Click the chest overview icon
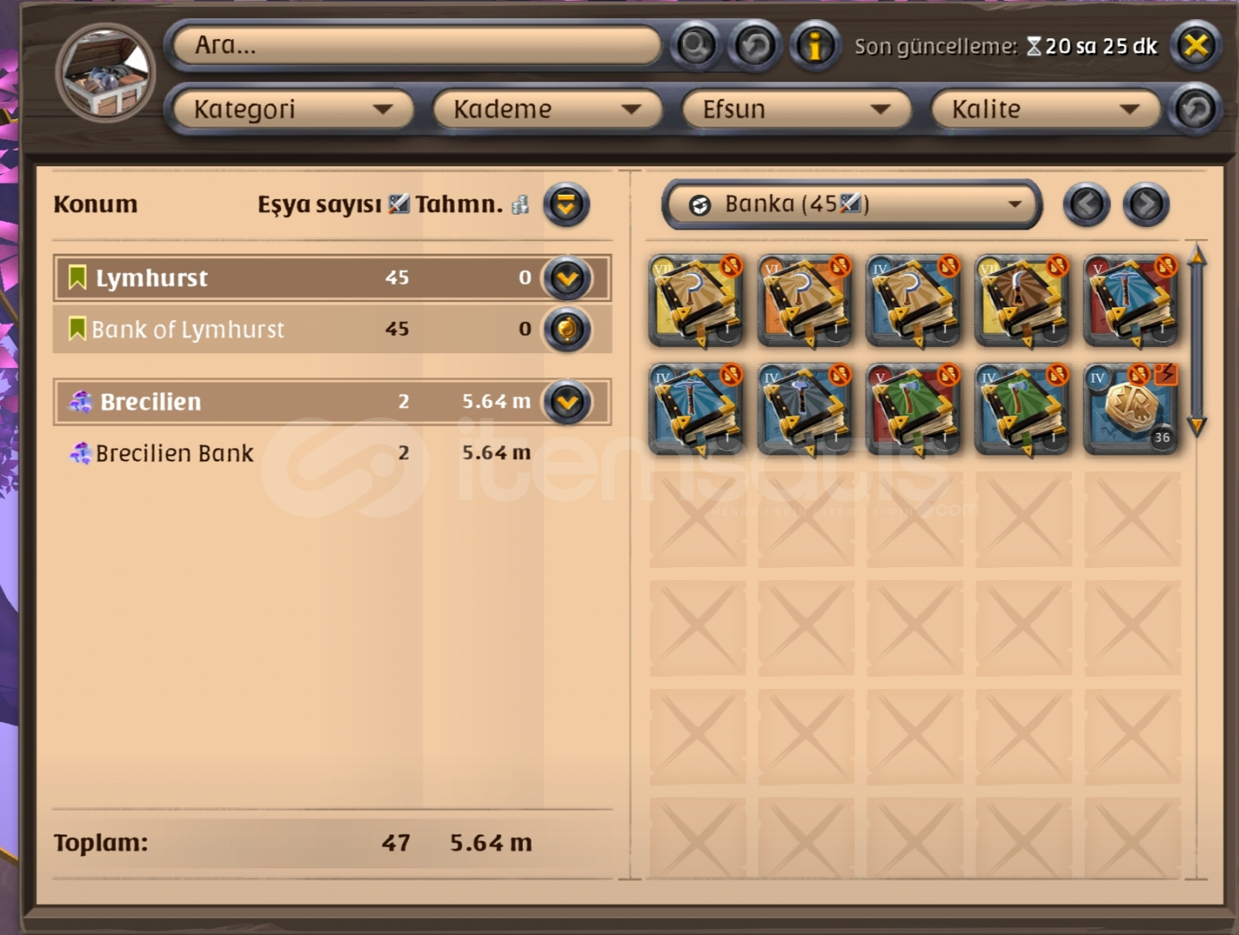Screen dimensions: 1239x935 (106, 73)
